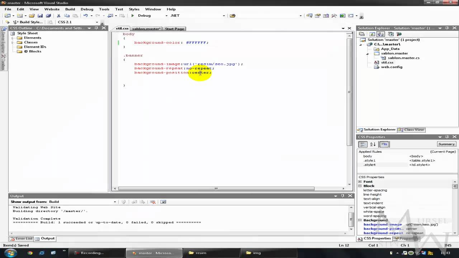459x258 pixels.
Task: Click the Chrome icon in the taskbar
Action: 30,253
